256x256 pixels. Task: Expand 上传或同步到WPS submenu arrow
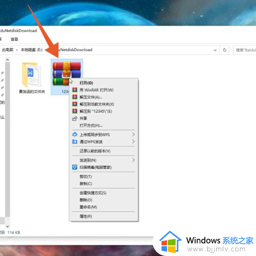coord(133,135)
